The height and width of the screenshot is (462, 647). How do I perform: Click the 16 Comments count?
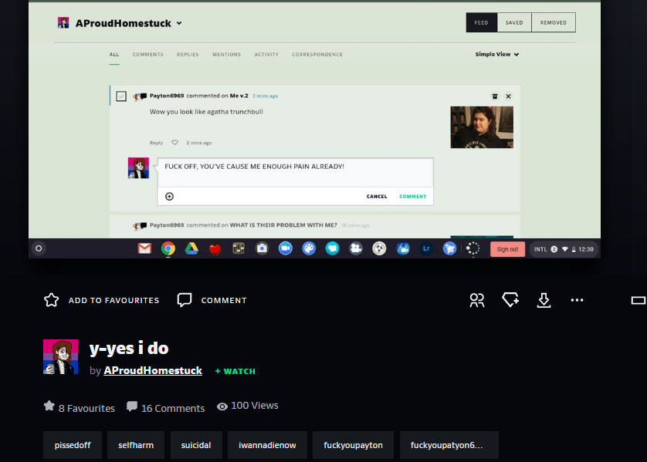pos(165,407)
